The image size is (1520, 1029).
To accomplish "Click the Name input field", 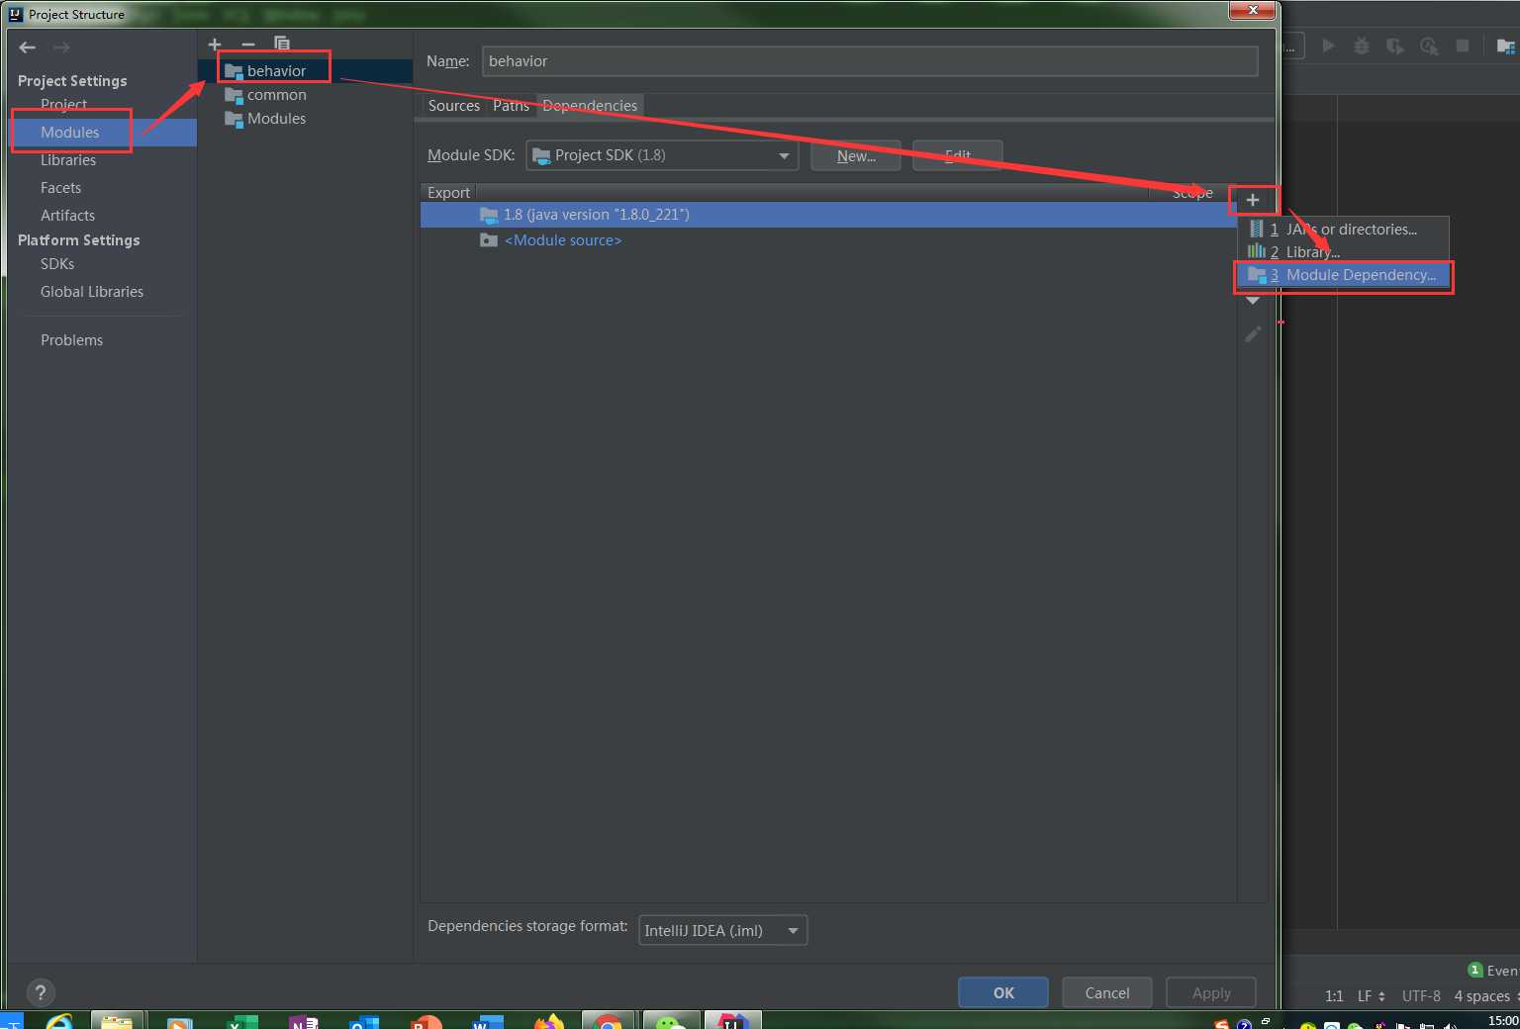I will 870,61.
